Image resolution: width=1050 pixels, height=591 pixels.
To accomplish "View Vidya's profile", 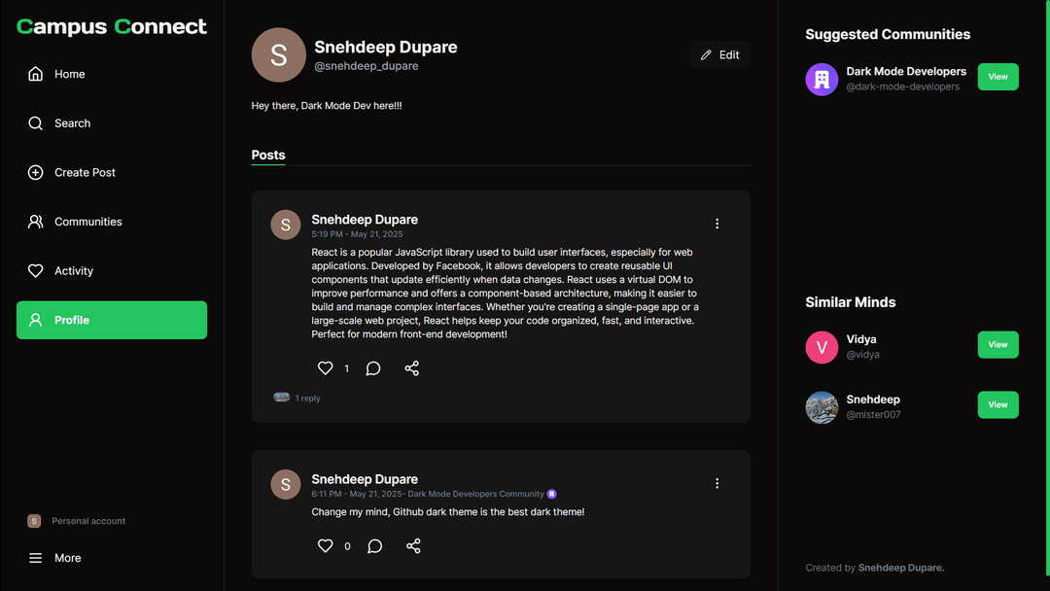I will tap(997, 345).
